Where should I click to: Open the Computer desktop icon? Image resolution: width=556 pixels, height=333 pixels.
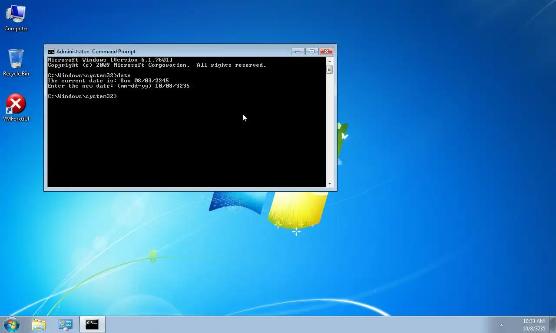(16, 18)
